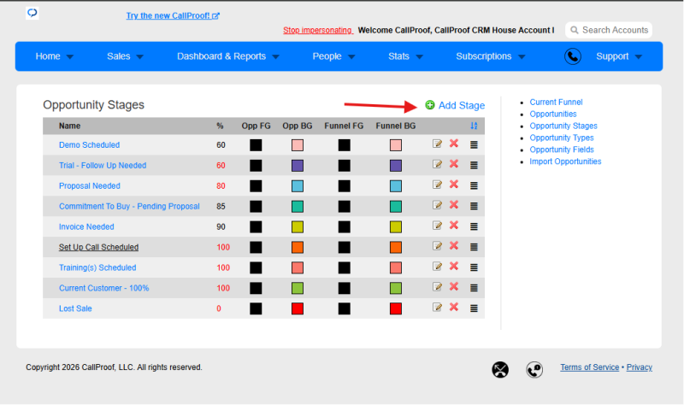This screenshot has height=405, width=684.
Task: Go to Opportunities sidebar link
Action: [x=552, y=114]
